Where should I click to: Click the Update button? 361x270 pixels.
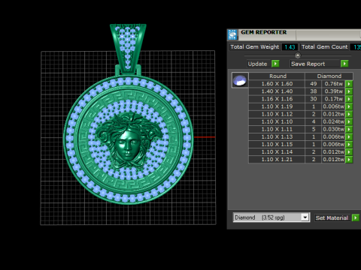point(259,64)
